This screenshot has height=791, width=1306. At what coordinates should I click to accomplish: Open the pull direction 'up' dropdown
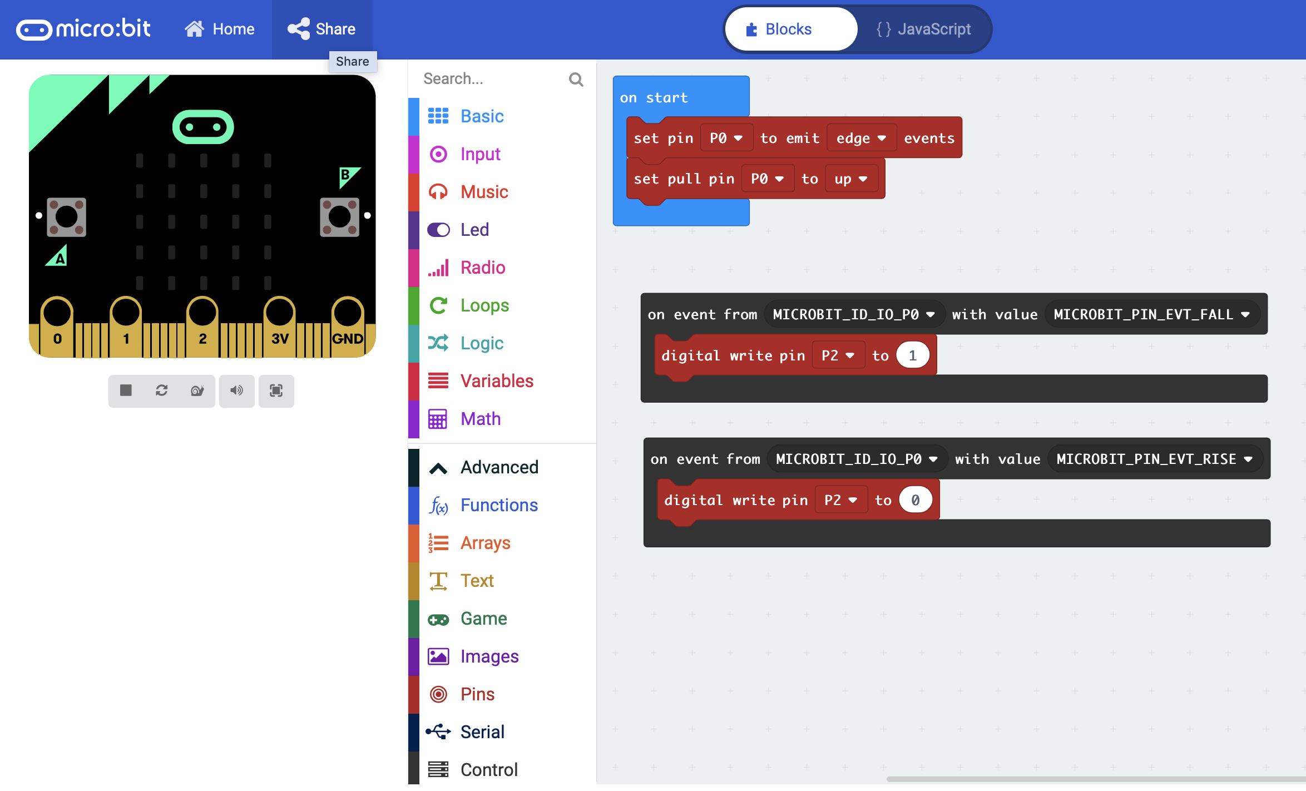point(850,179)
